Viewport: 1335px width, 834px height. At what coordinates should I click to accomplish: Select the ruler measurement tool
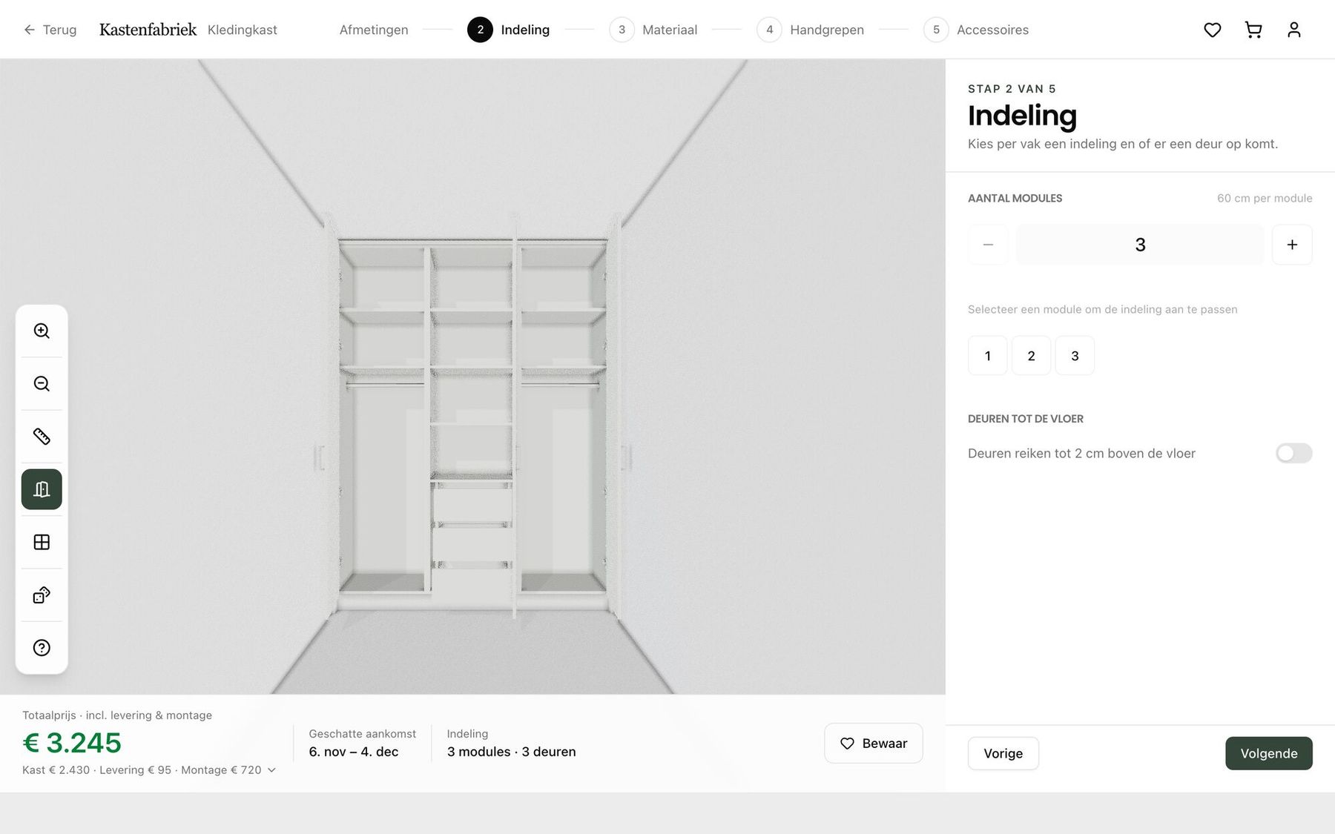42,436
